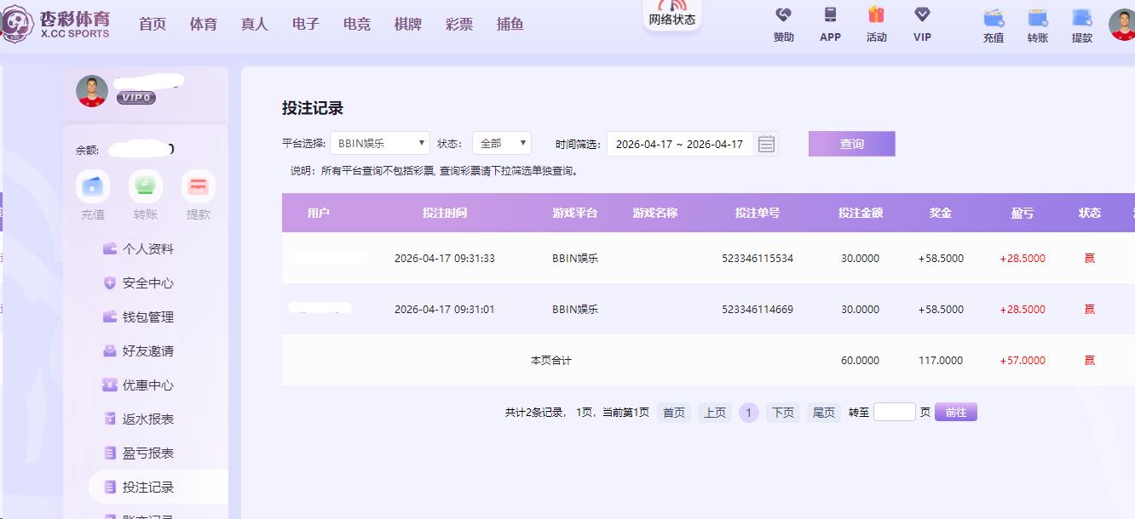Click the 活动 gift box icon
1135x519 pixels.
point(876,15)
